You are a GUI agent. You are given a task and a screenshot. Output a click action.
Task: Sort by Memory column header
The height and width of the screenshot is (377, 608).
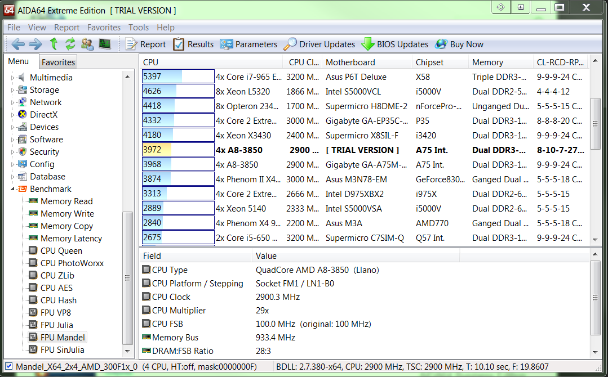point(501,62)
